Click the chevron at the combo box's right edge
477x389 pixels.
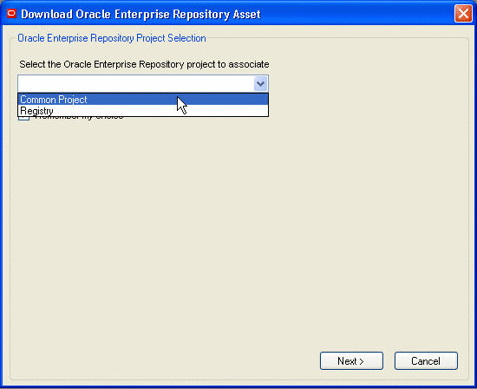(260, 83)
